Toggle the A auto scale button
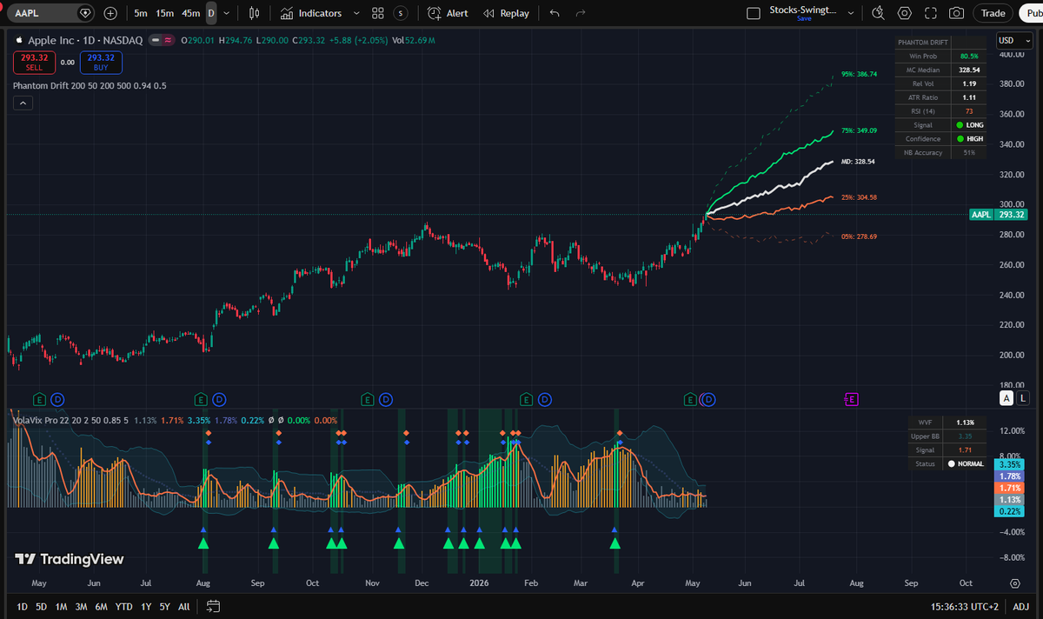Screen dimensions: 1043x619 click(x=1006, y=398)
